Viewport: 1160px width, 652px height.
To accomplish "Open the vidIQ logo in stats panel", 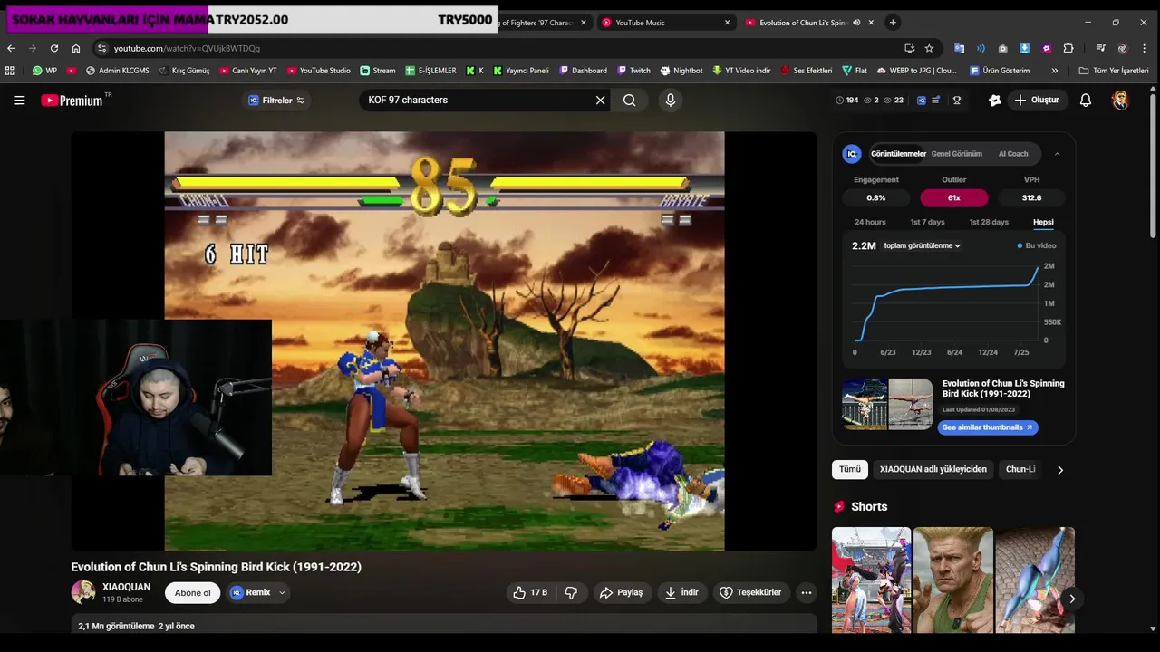I will (x=852, y=154).
